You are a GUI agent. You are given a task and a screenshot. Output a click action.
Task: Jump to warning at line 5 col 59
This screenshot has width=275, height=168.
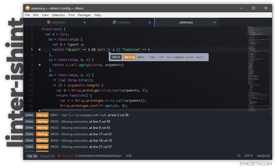[x=100, y=121]
